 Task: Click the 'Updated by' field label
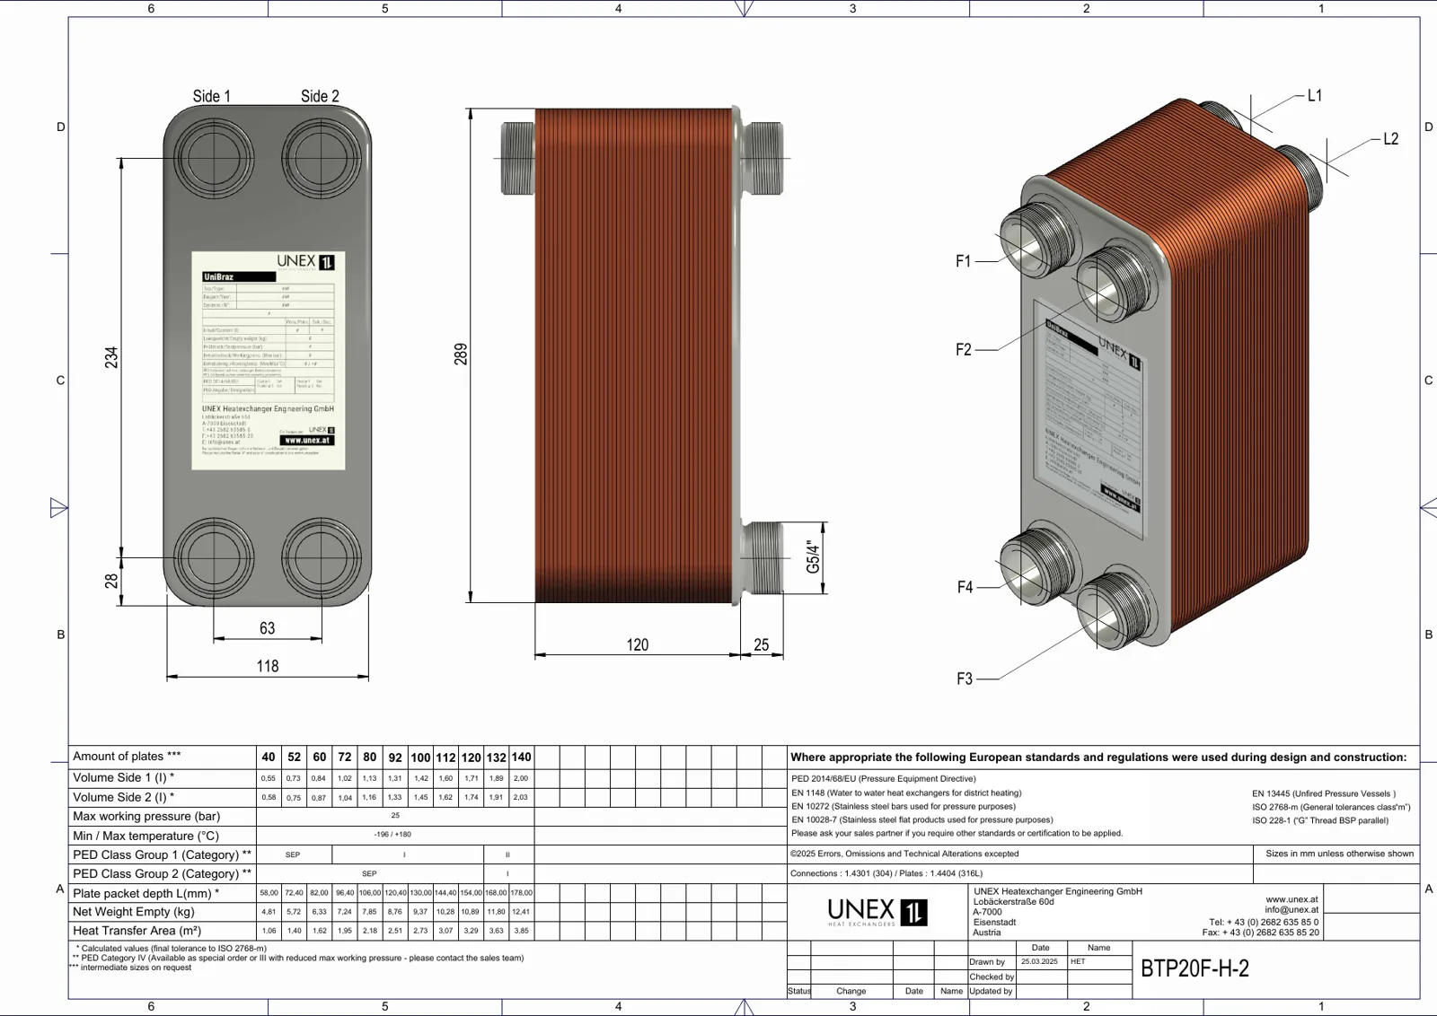click(992, 991)
